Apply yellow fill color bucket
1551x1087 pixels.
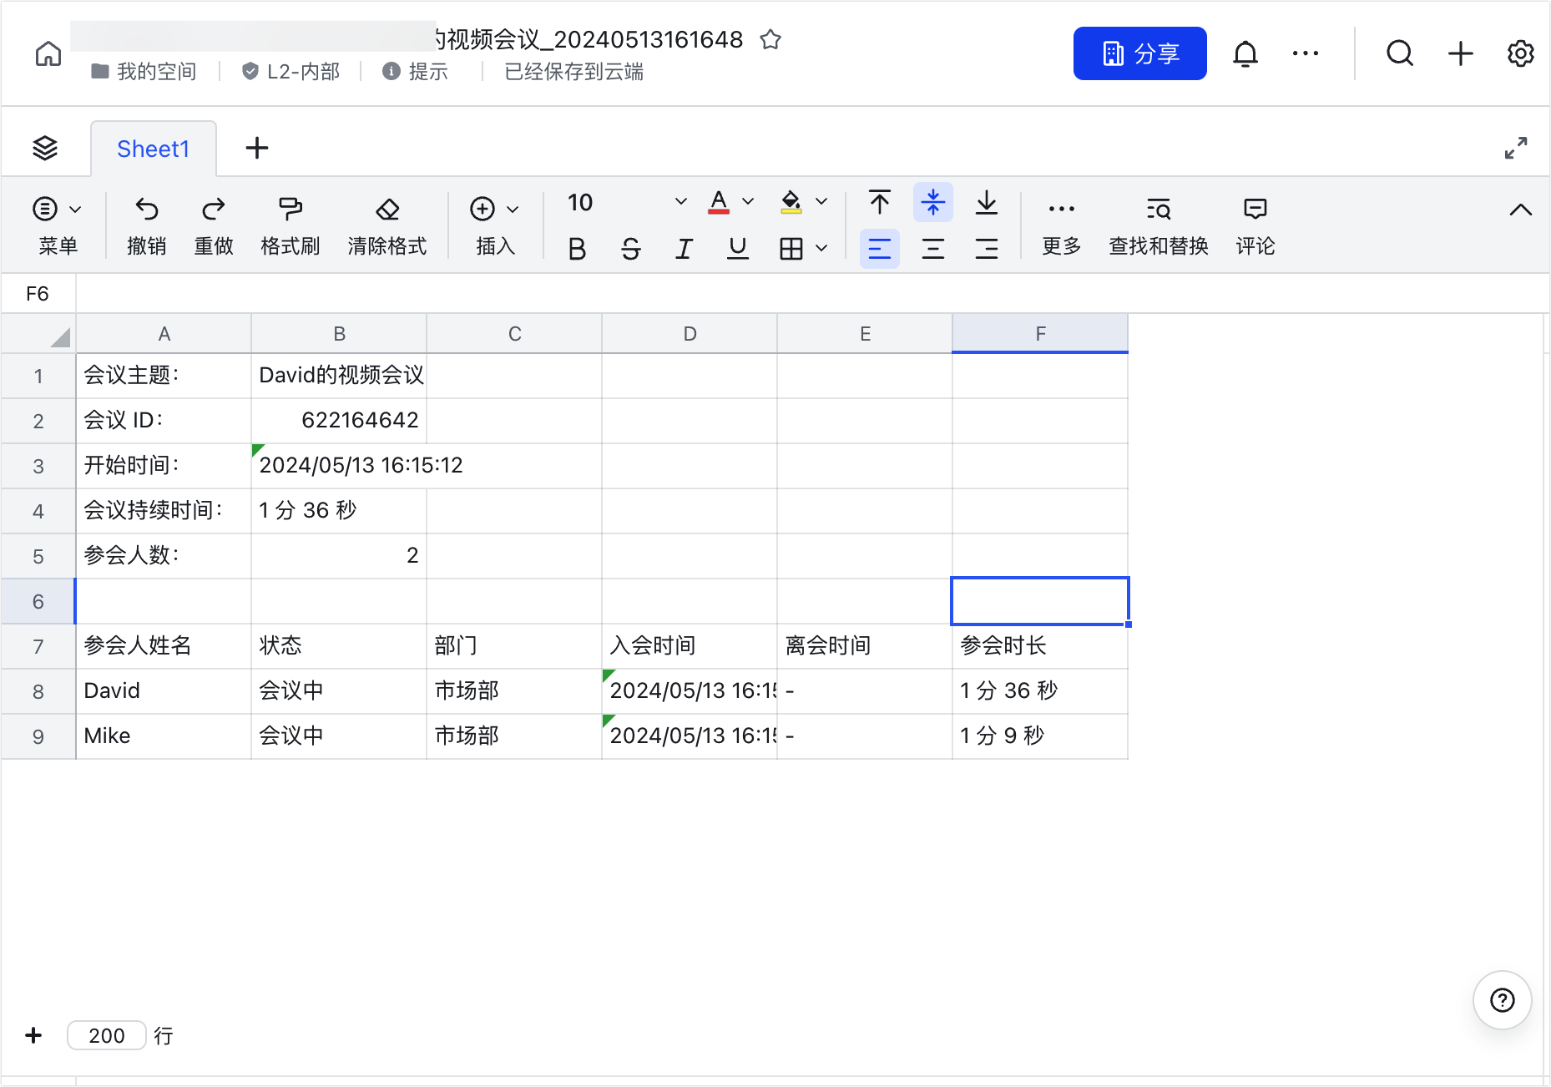791,202
